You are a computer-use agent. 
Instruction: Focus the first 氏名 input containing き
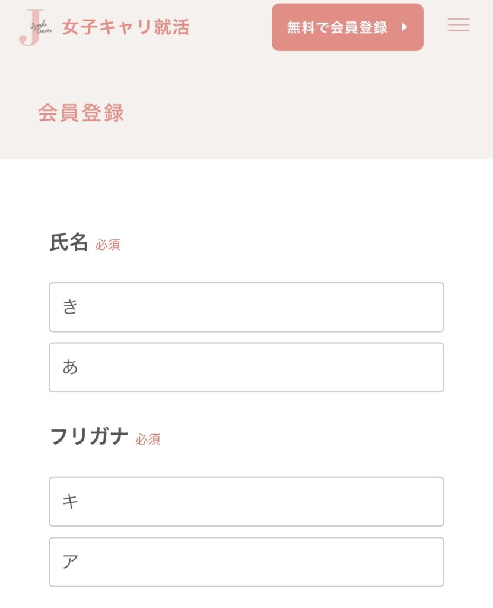(246, 307)
